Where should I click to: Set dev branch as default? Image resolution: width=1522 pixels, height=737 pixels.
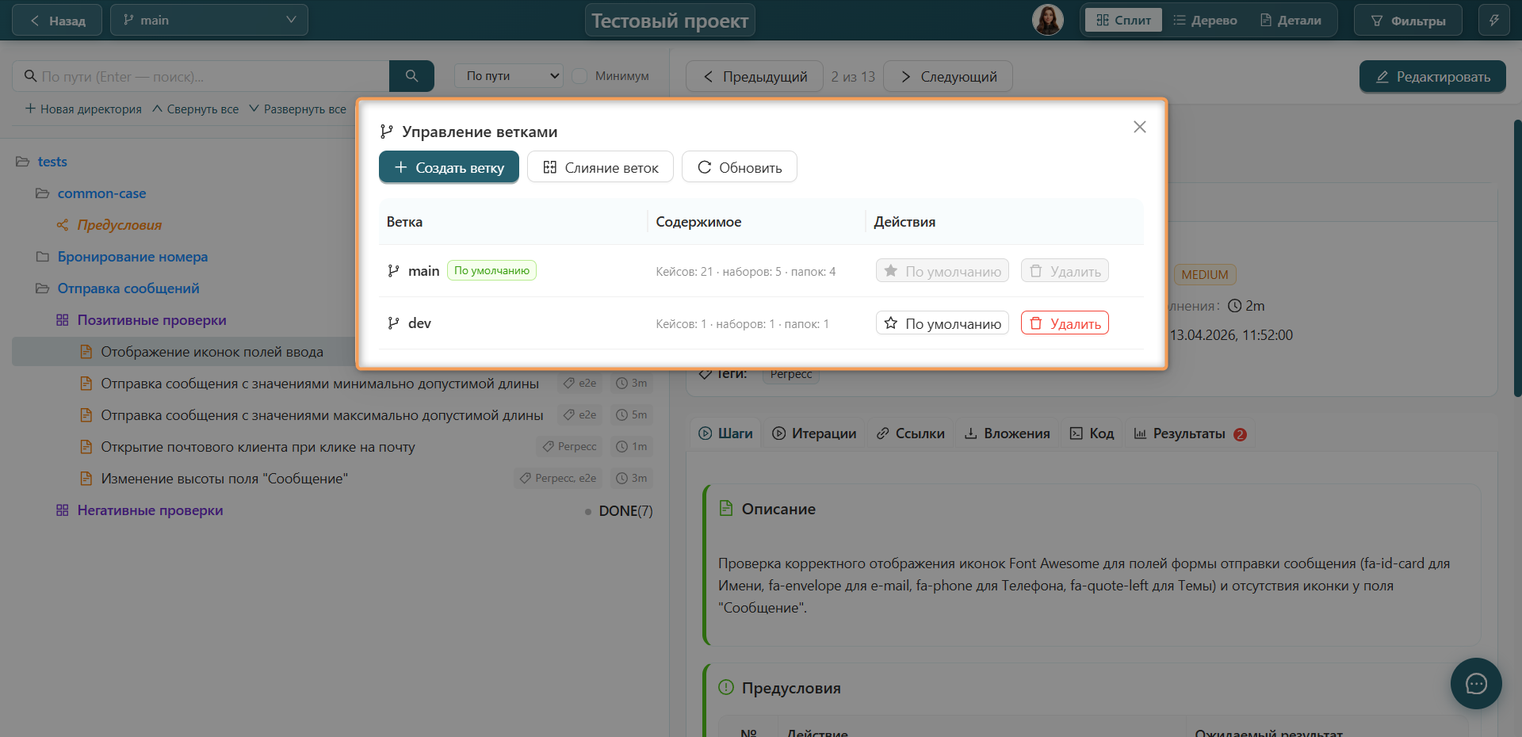(942, 323)
